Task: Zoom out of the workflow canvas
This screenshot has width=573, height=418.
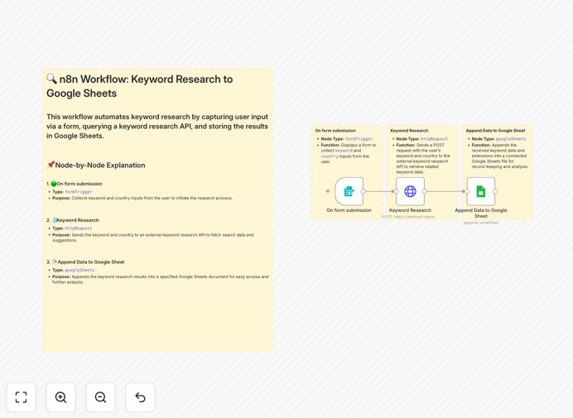Action: [x=100, y=397]
